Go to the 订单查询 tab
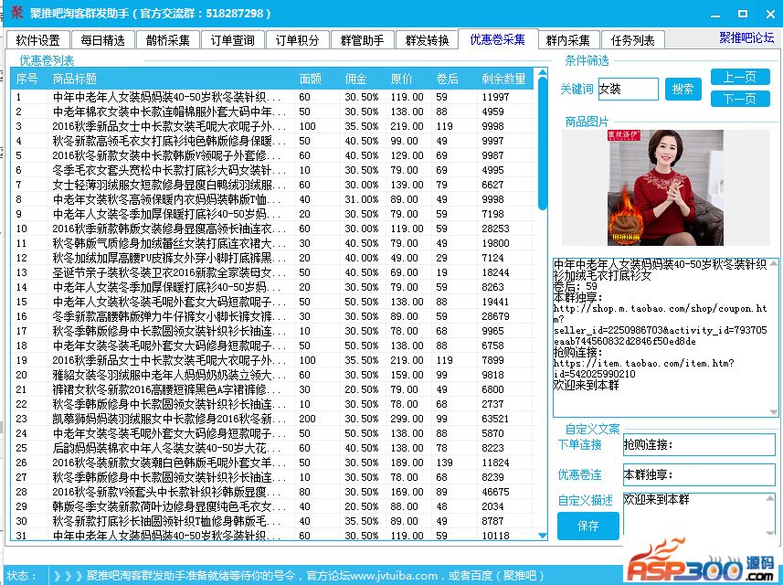Image resolution: width=783 pixels, height=585 pixels. (233, 40)
